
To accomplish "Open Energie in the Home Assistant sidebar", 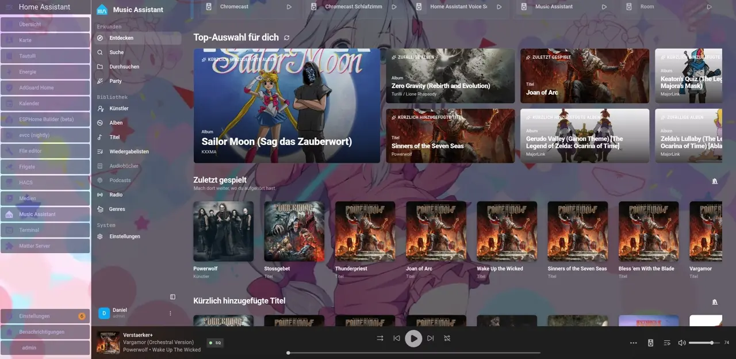I will click(45, 72).
